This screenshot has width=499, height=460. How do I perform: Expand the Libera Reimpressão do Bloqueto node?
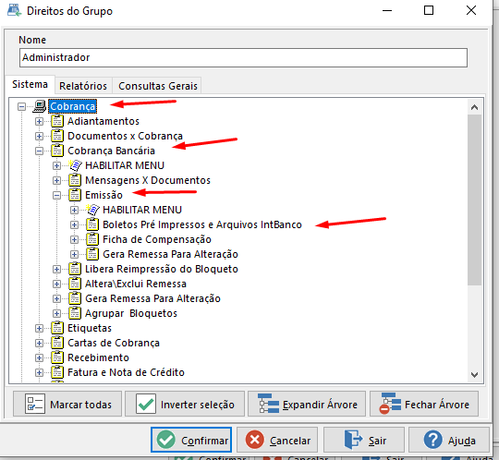tap(56, 269)
